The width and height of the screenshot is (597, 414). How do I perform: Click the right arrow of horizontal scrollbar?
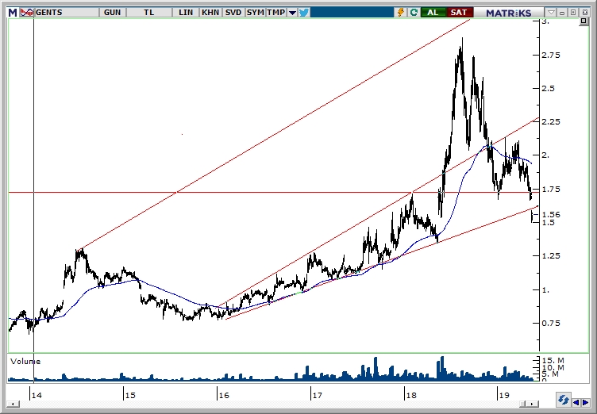(533, 404)
